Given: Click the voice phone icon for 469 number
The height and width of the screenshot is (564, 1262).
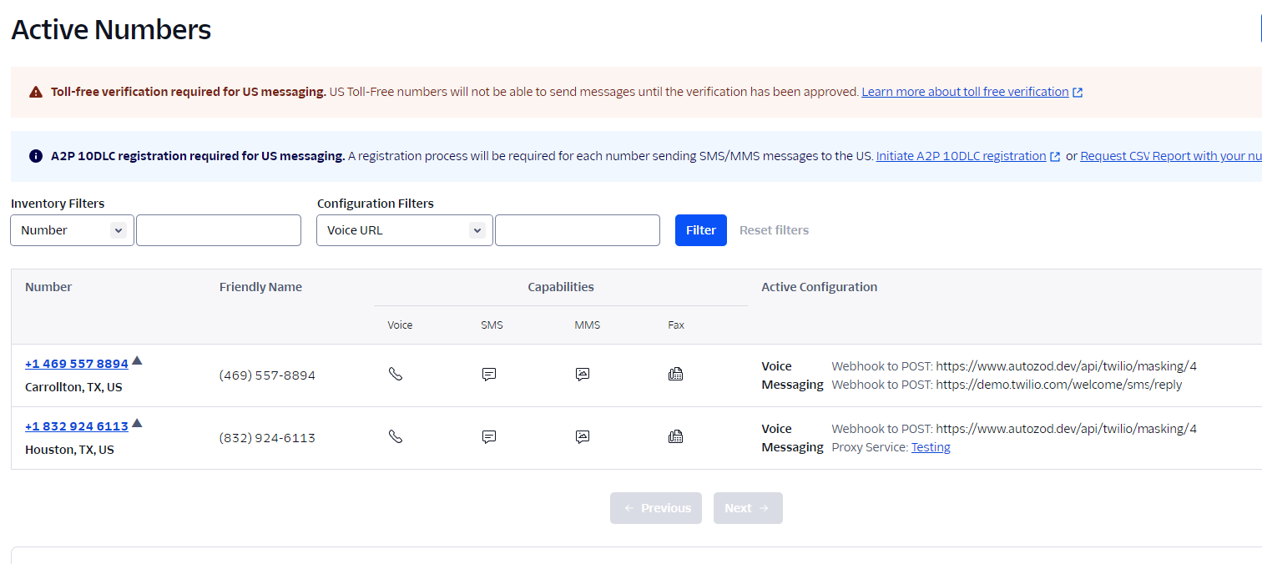Looking at the screenshot, I should point(396,374).
